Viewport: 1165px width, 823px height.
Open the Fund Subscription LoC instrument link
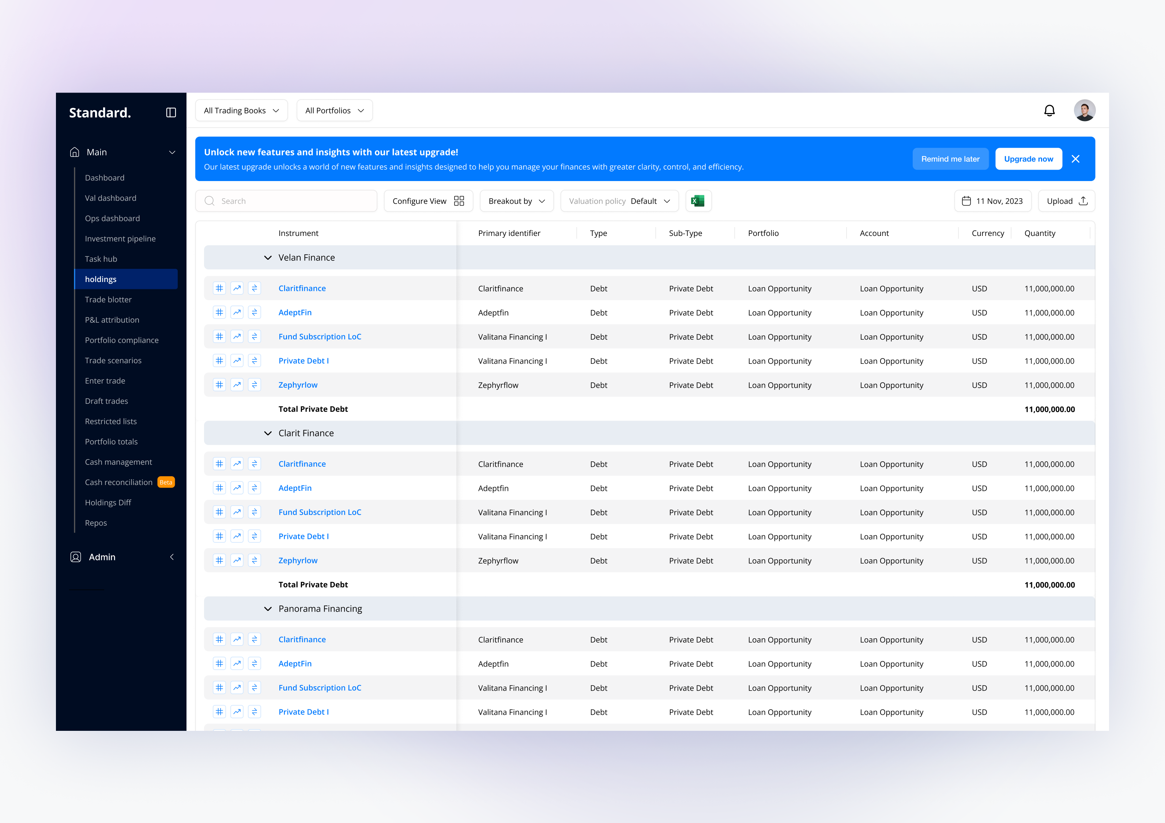tap(320, 336)
